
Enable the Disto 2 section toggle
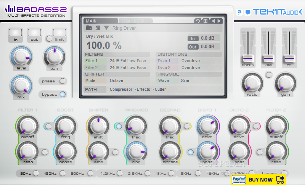[256, 126]
